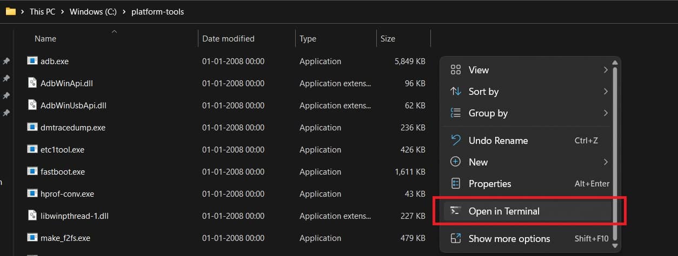Expand the Sort by submenu

(x=605, y=92)
